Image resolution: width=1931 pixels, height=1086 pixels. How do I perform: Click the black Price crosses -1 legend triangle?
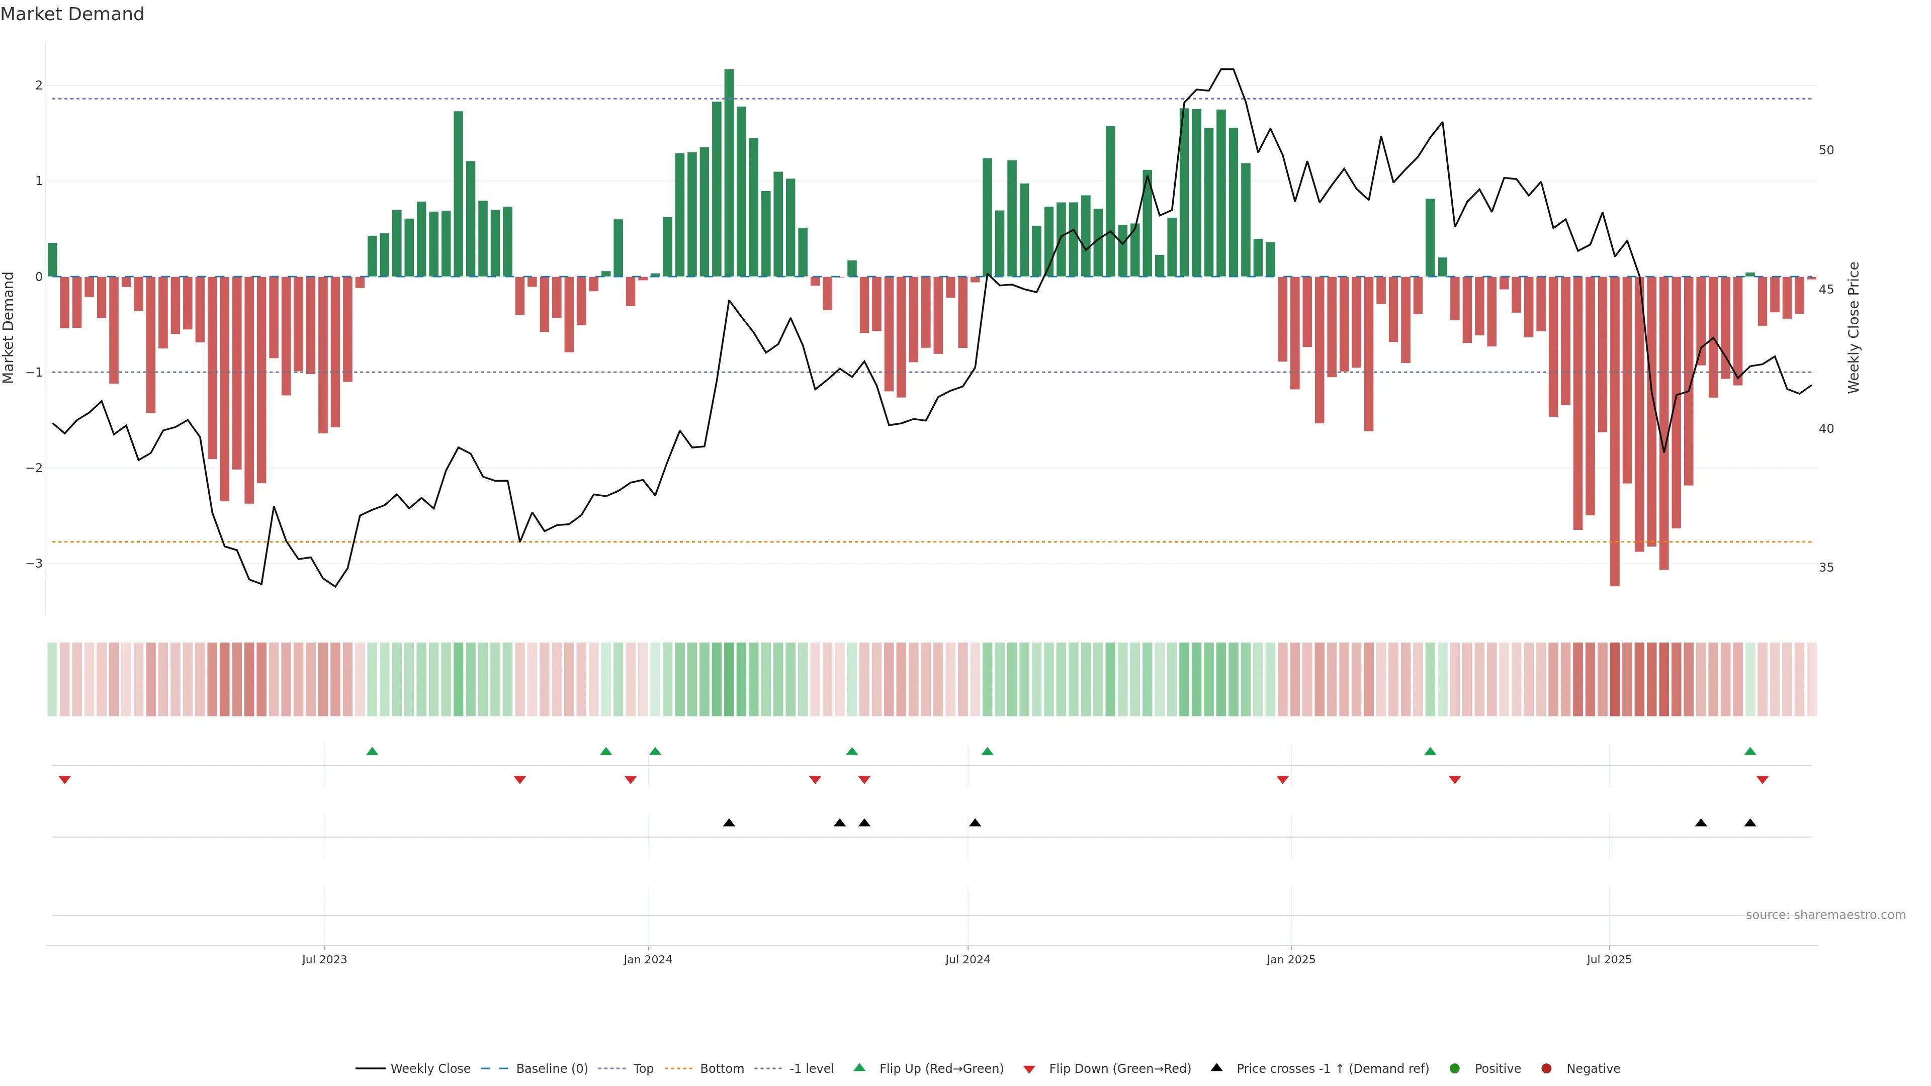(x=1216, y=1068)
